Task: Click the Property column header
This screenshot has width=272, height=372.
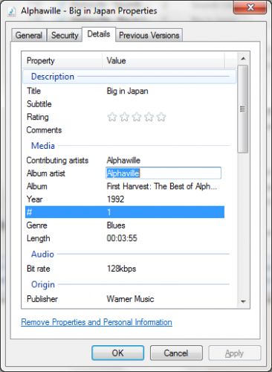Action: point(62,60)
